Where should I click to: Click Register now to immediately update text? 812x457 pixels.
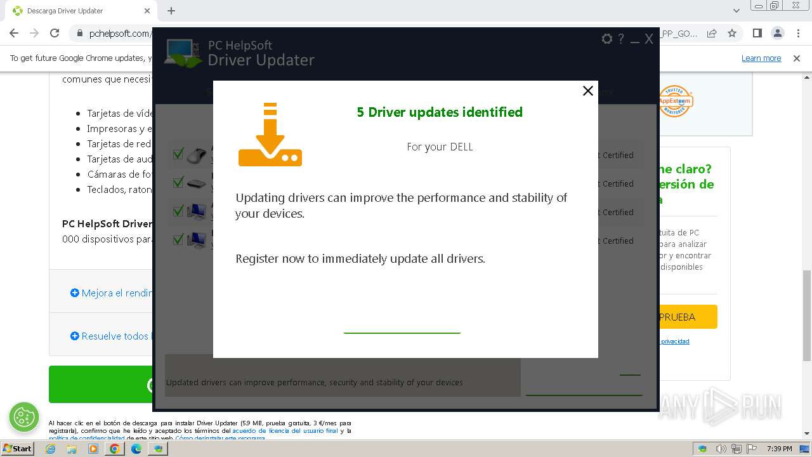[360, 258]
